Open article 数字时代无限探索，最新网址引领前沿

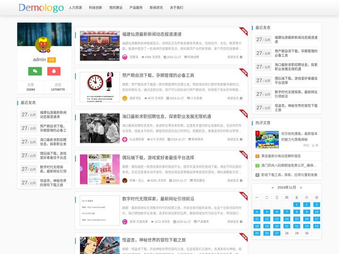coord(158,199)
